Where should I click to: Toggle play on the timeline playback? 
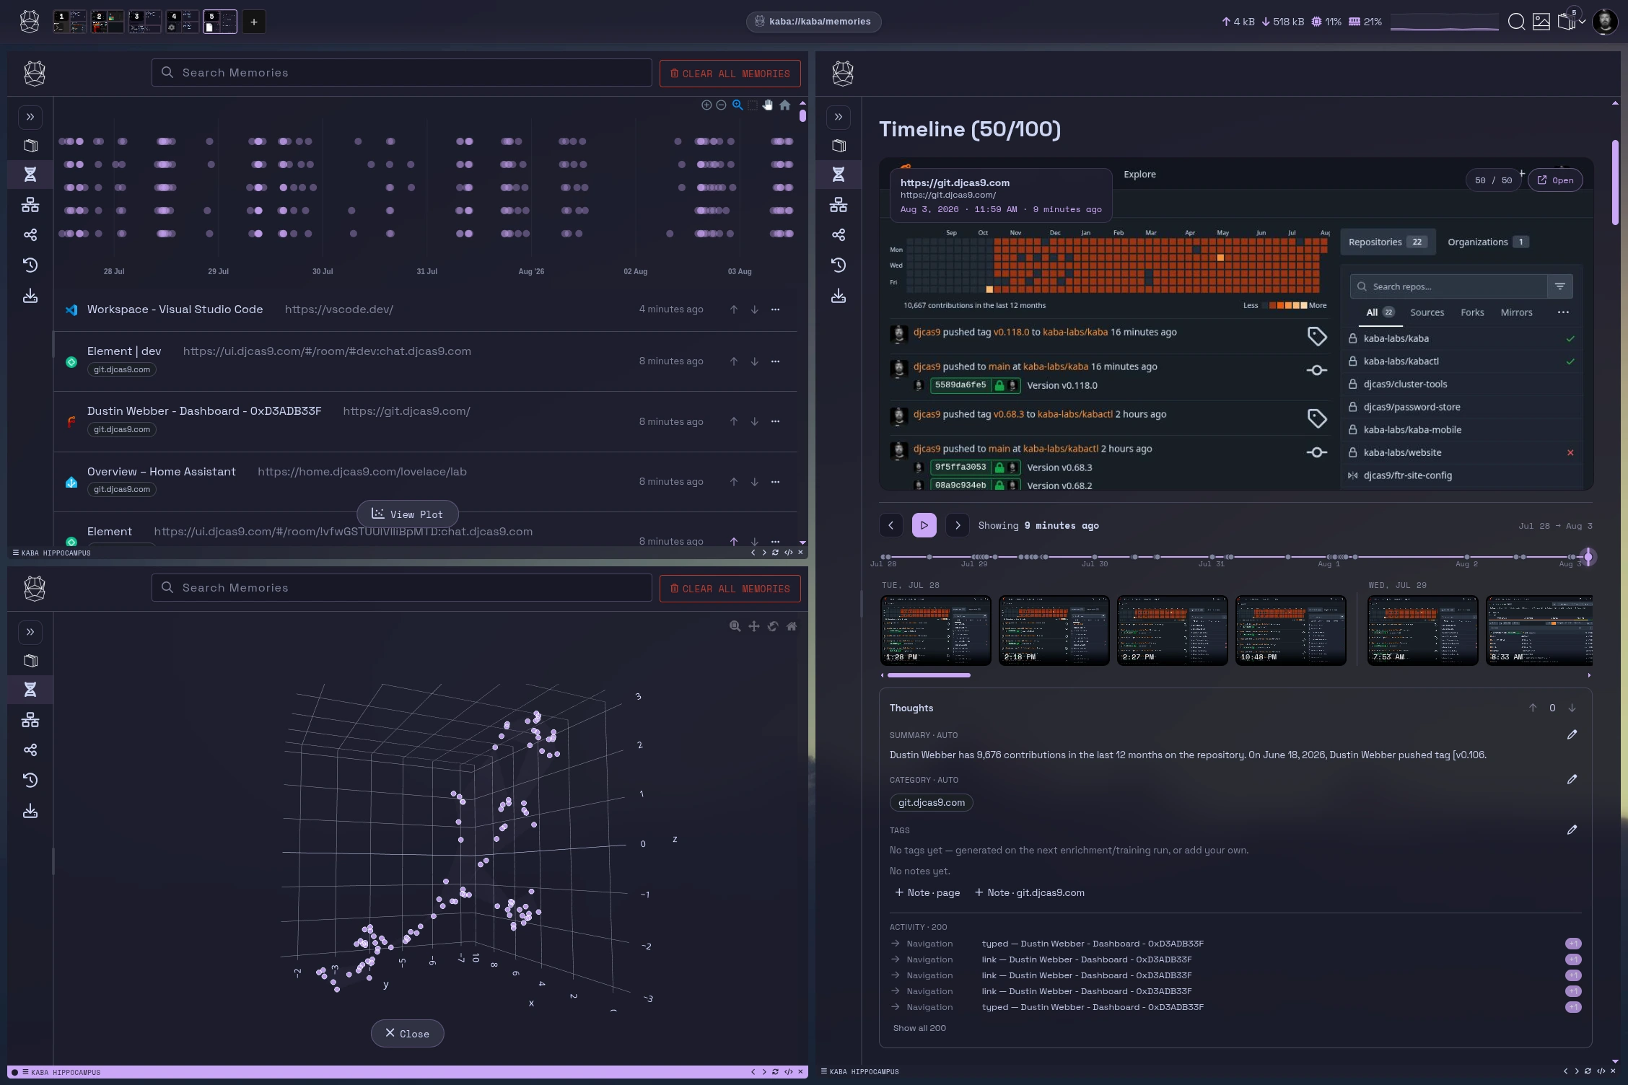pyautogui.click(x=924, y=525)
